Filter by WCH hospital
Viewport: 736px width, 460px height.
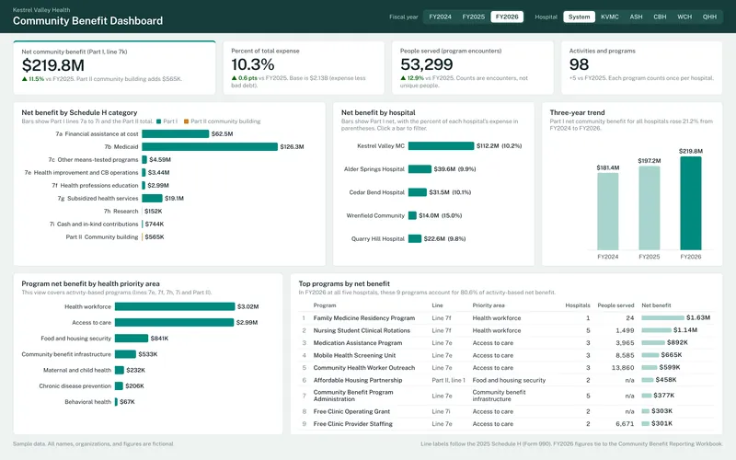click(684, 17)
